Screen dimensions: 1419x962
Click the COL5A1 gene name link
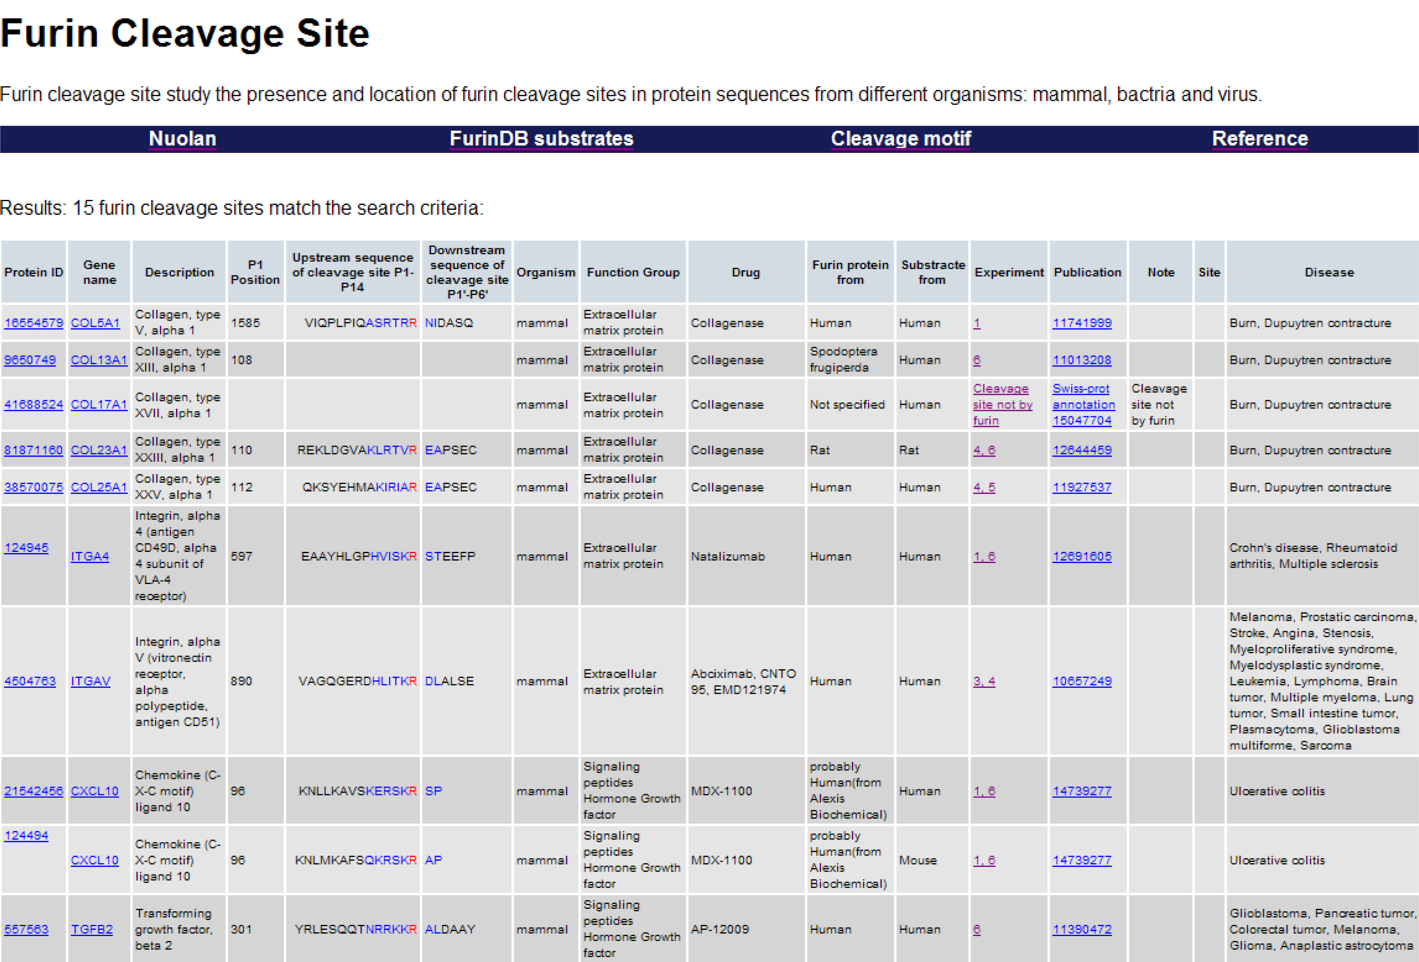(x=95, y=322)
